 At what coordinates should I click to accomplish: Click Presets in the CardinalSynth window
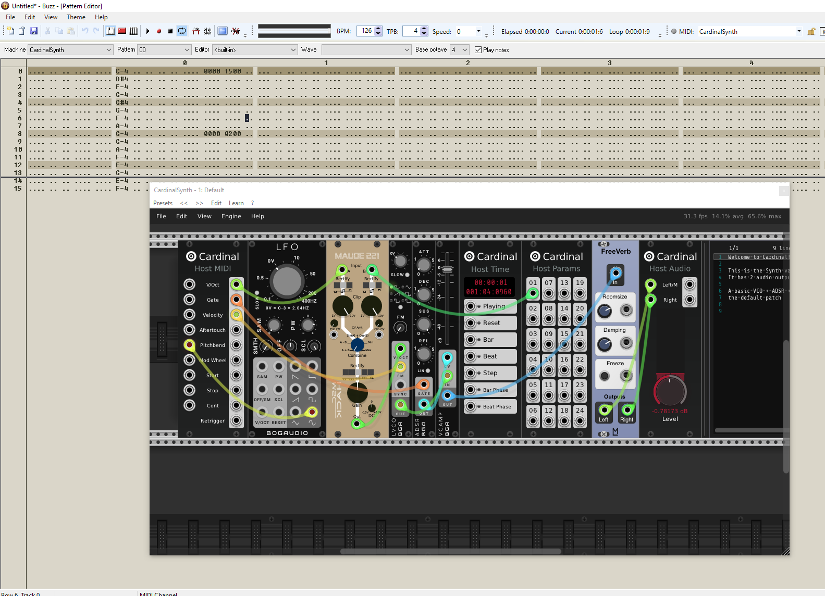tap(163, 203)
